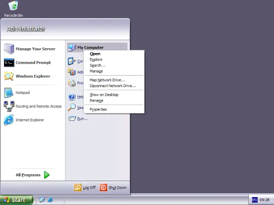Image resolution: width=274 pixels, height=205 pixels.
Task: Choose Disconnect Network Drive... entry
Action: 114,86
